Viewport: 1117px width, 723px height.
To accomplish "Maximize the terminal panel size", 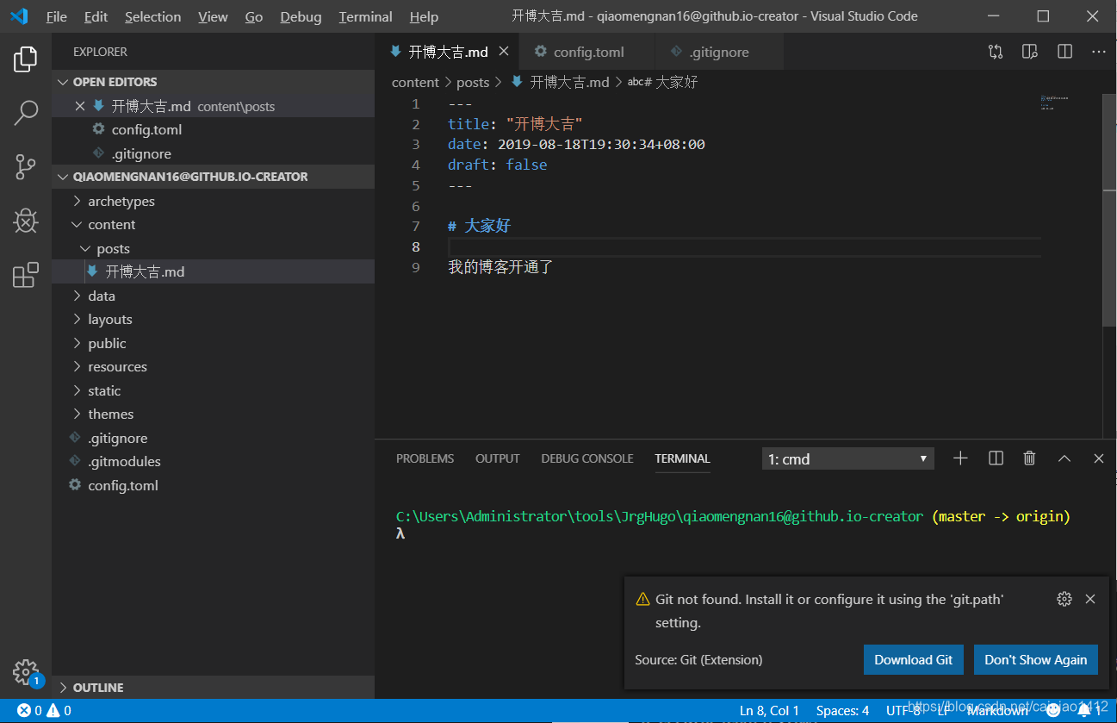I will (1064, 458).
